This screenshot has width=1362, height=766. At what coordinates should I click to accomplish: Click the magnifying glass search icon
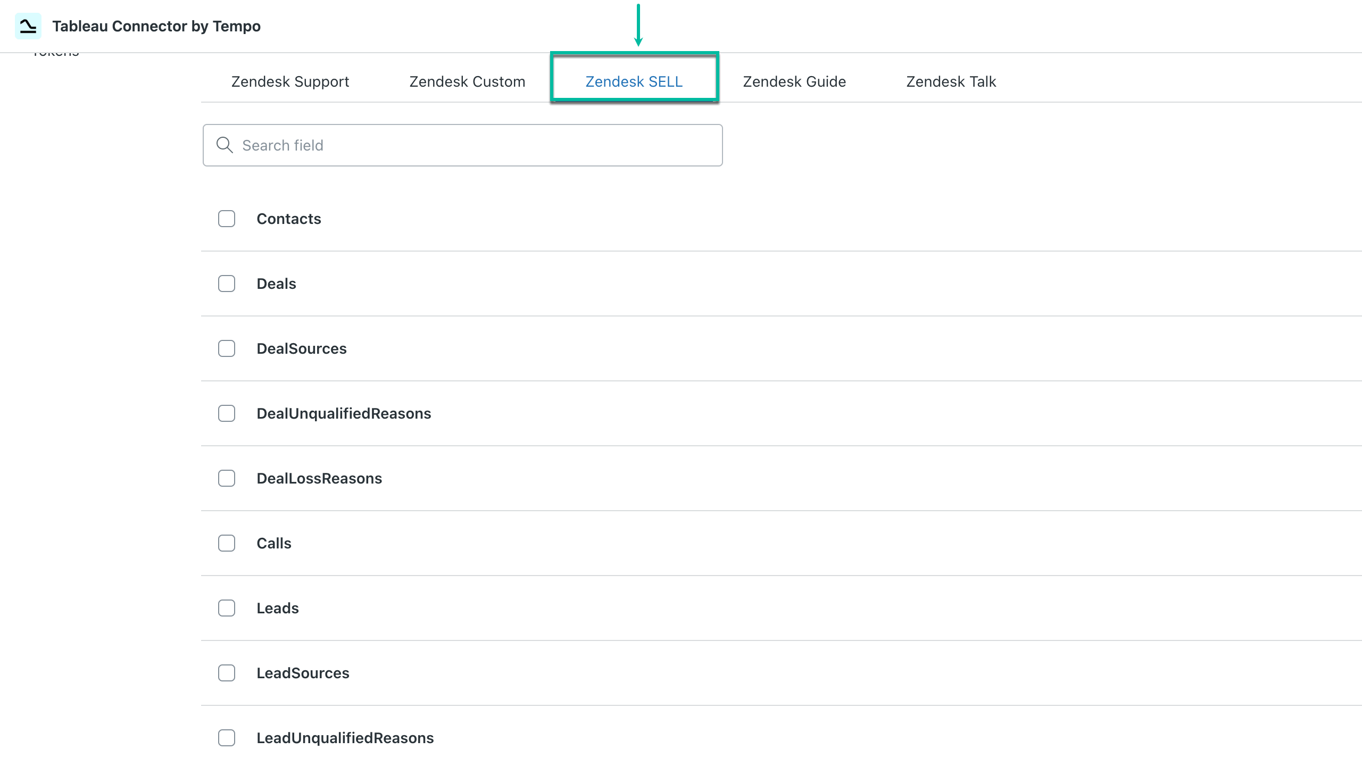(x=225, y=145)
